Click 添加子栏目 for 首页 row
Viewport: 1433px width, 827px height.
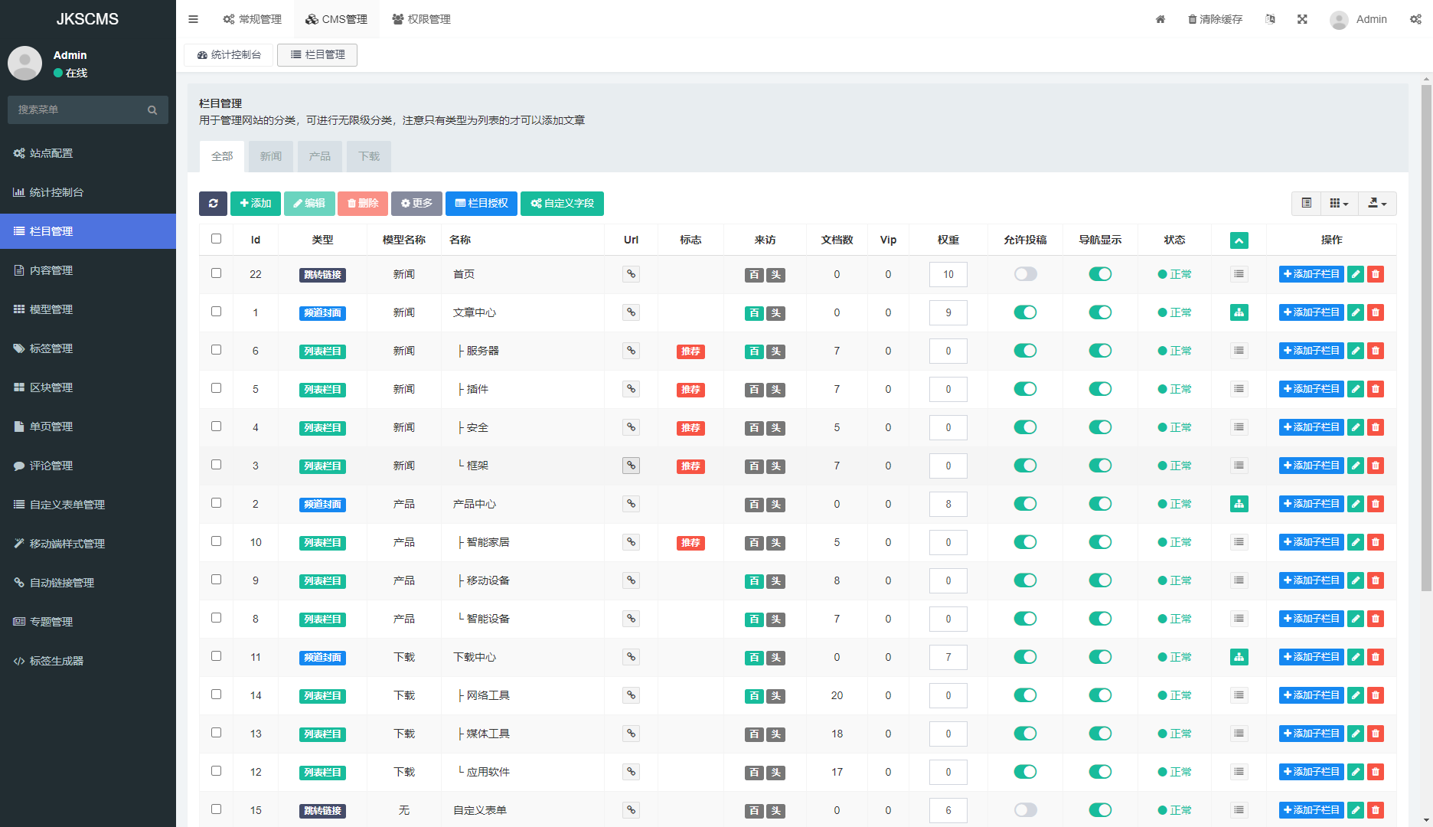pyautogui.click(x=1311, y=274)
